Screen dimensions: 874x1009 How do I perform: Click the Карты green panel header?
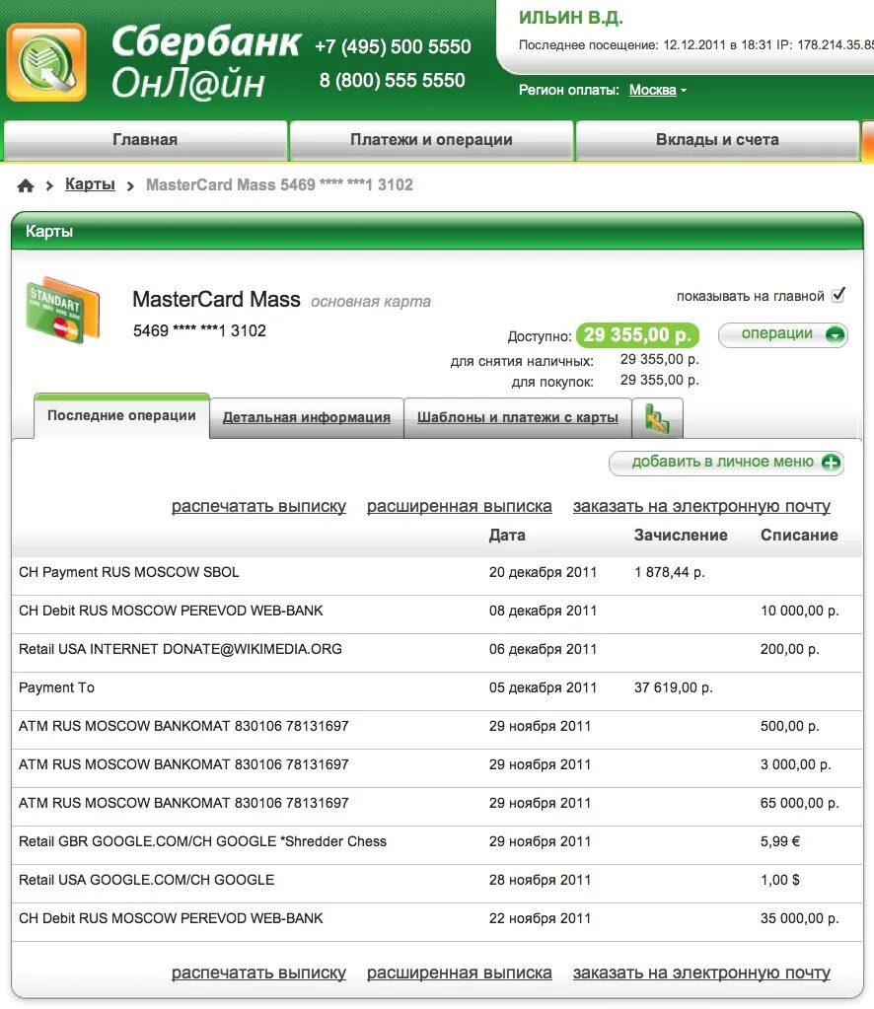click(x=437, y=232)
